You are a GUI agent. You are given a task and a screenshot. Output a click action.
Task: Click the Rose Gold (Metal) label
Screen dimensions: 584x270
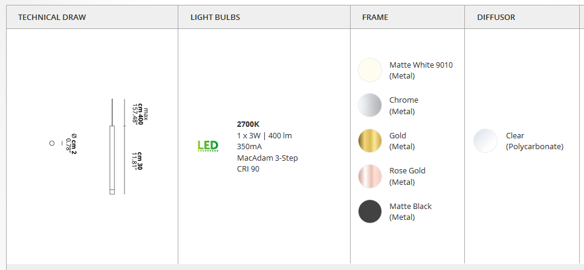pyautogui.click(x=407, y=176)
